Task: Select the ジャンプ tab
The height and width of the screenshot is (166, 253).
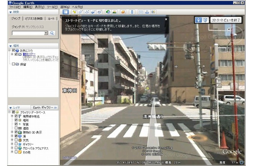Action: pos(16,18)
